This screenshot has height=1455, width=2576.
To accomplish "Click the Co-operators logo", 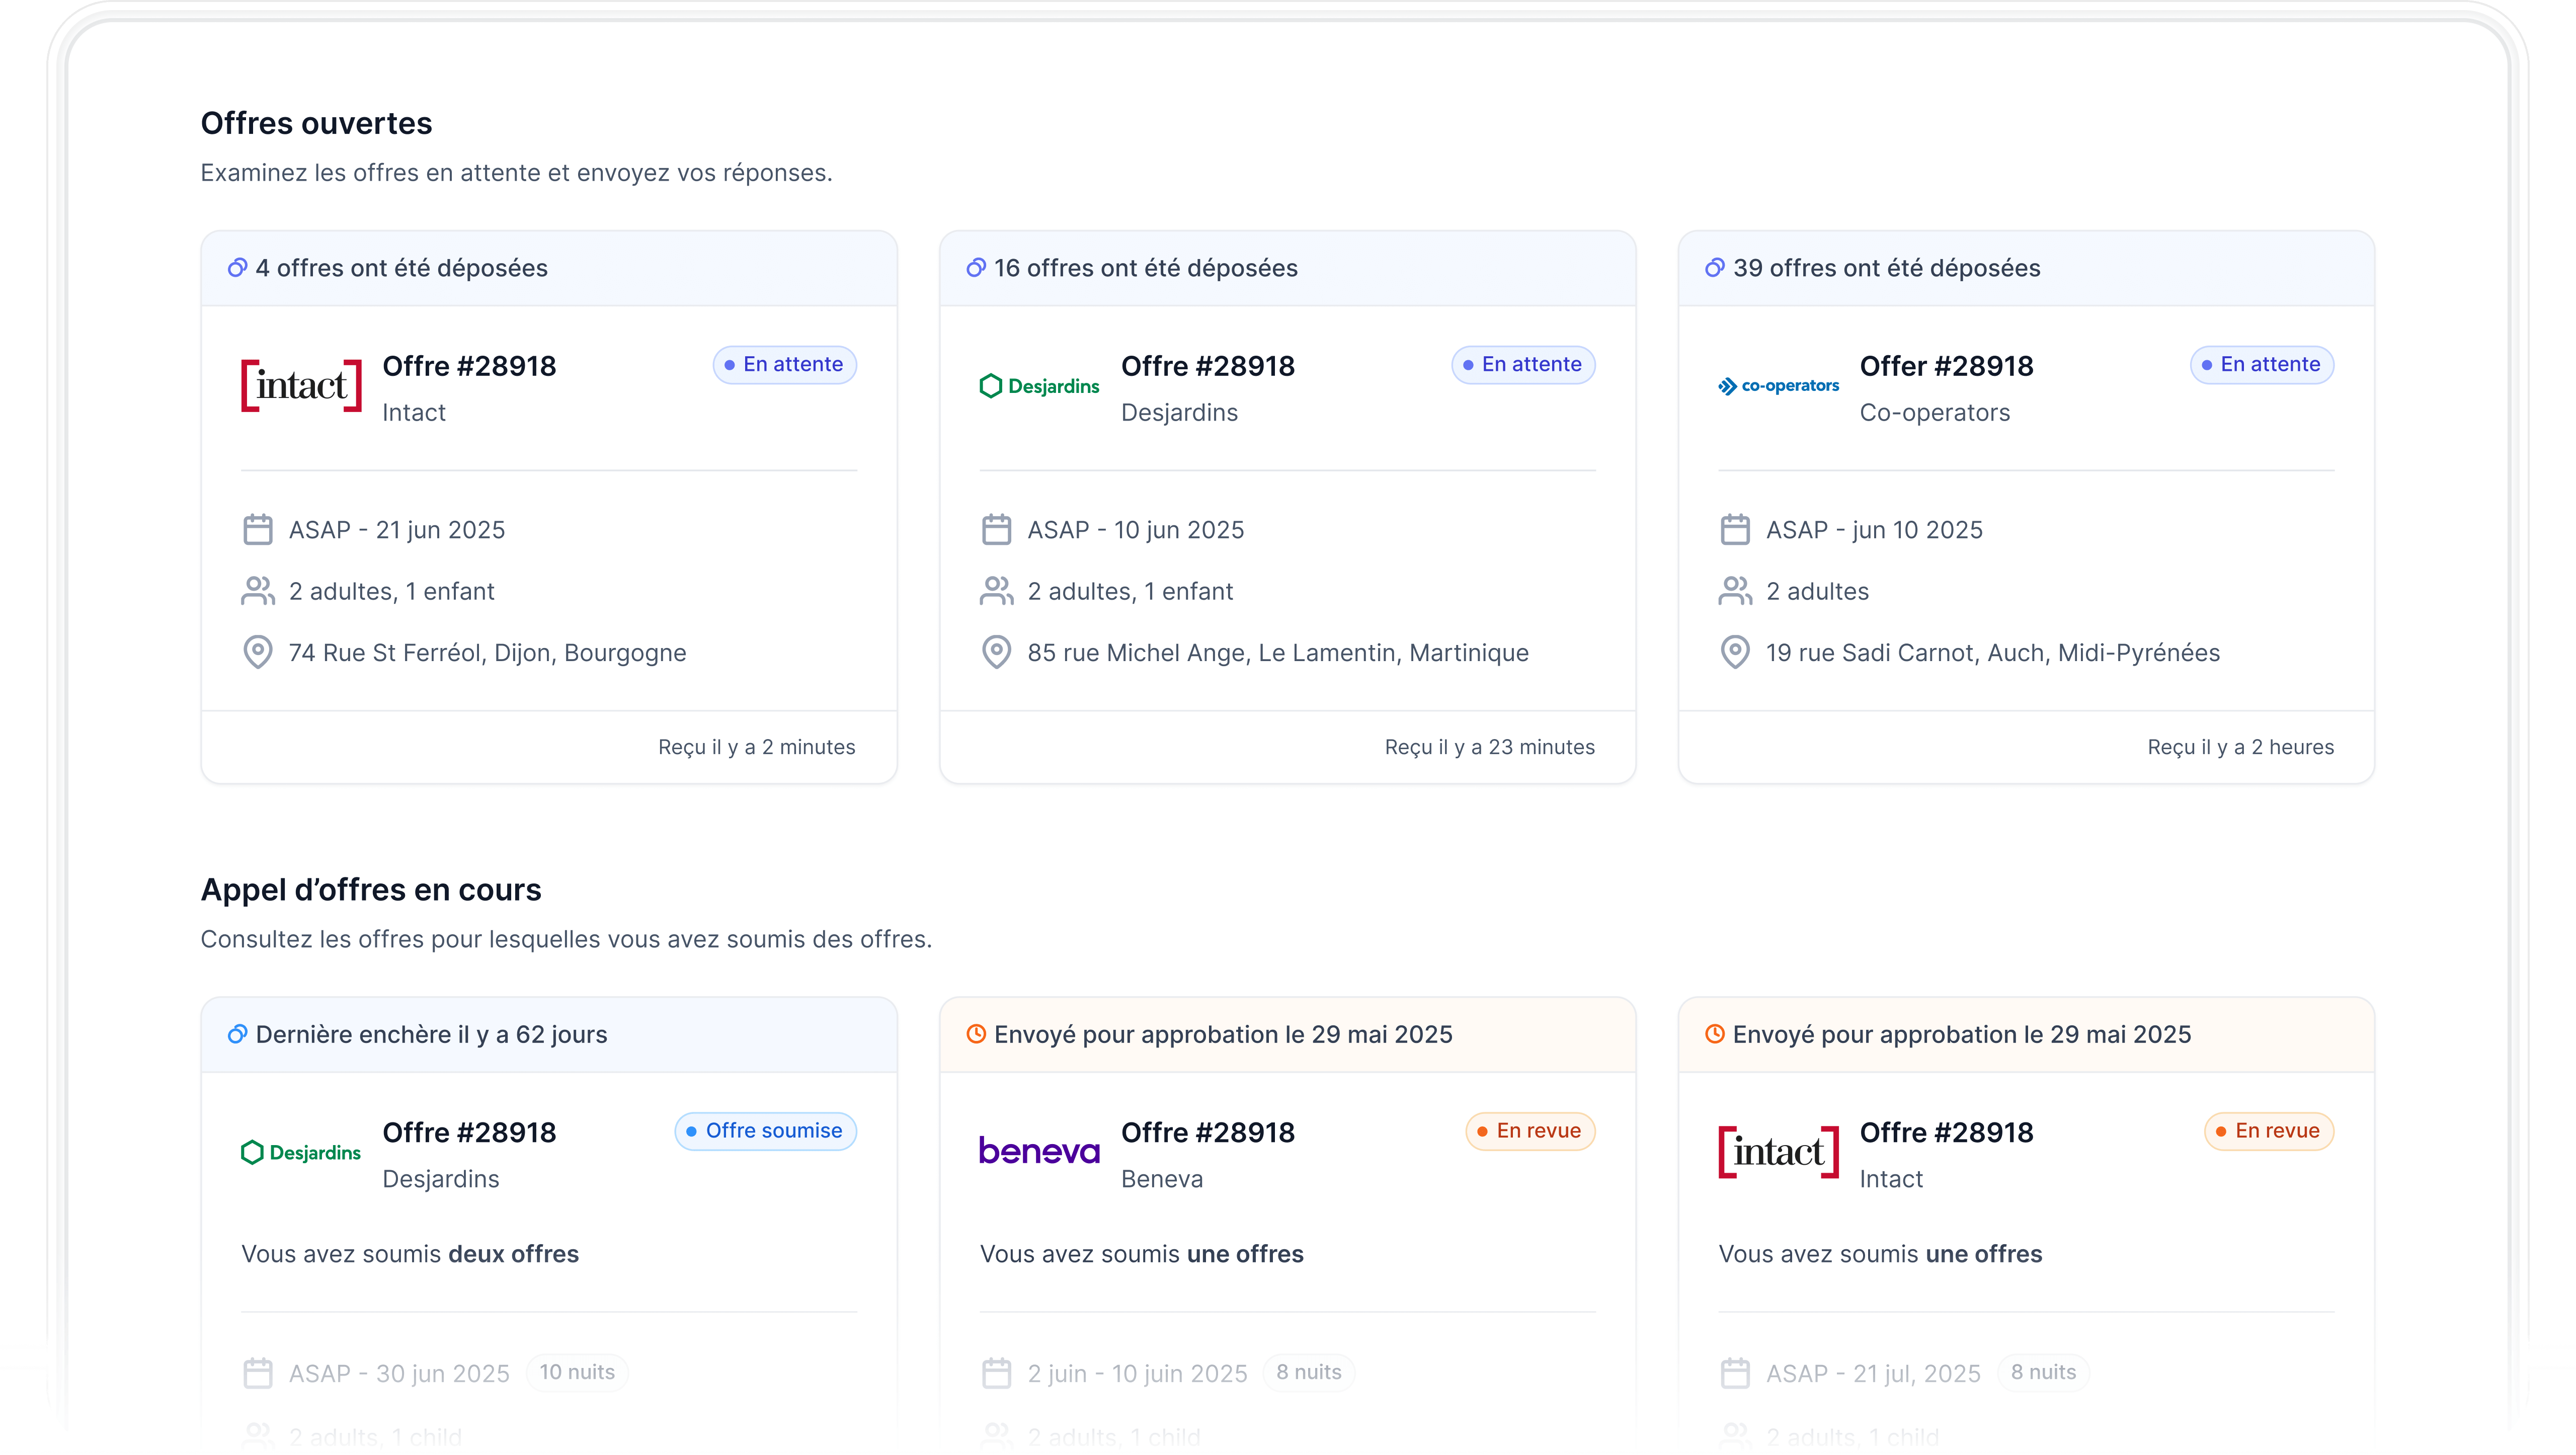I will tap(1778, 386).
